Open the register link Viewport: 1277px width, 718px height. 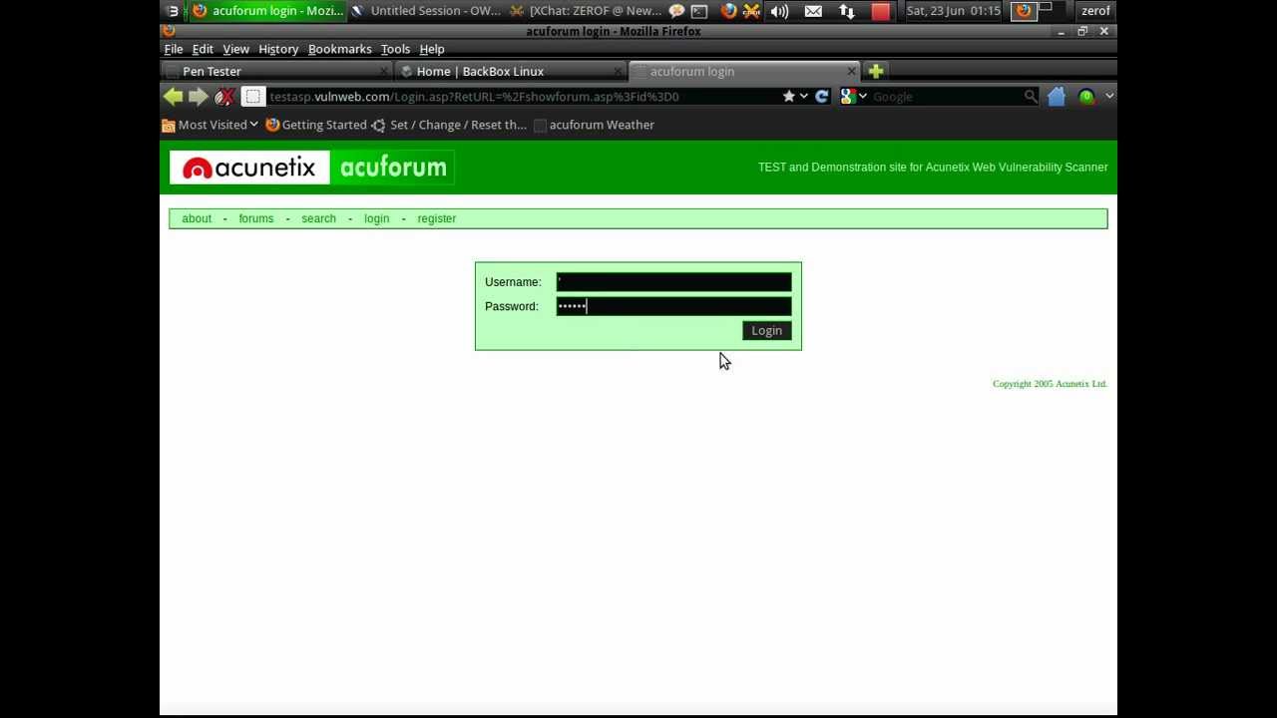click(x=436, y=218)
